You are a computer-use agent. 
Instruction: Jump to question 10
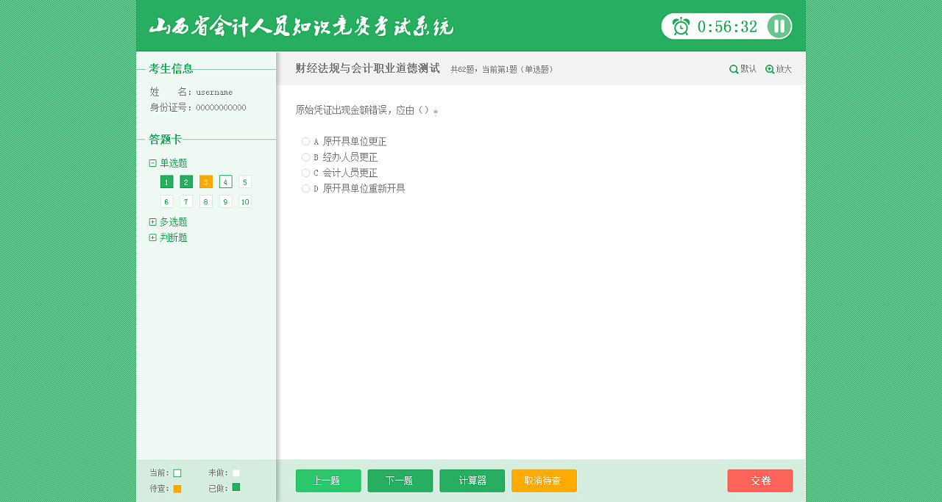[245, 201]
